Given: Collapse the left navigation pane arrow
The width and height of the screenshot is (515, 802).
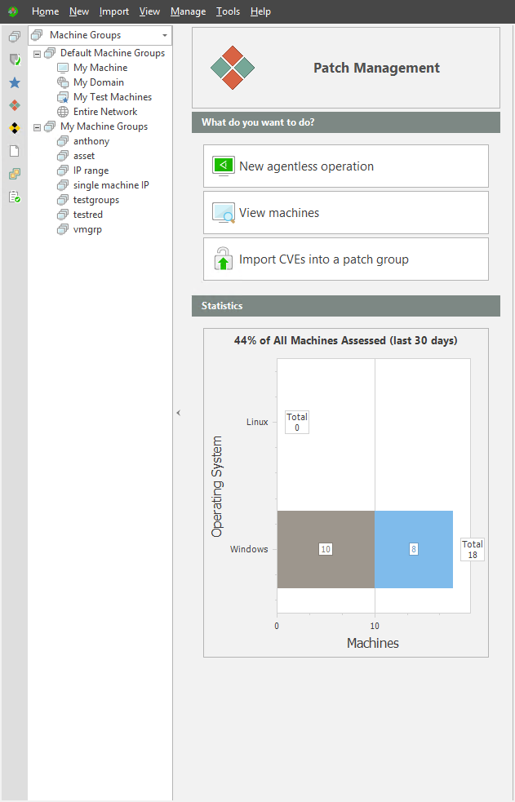Looking at the screenshot, I should tap(178, 414).
